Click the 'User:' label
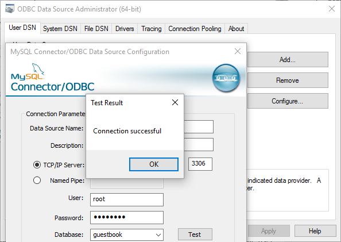The width and height of the screenshot is (341, 242). [x=76, y=198]
